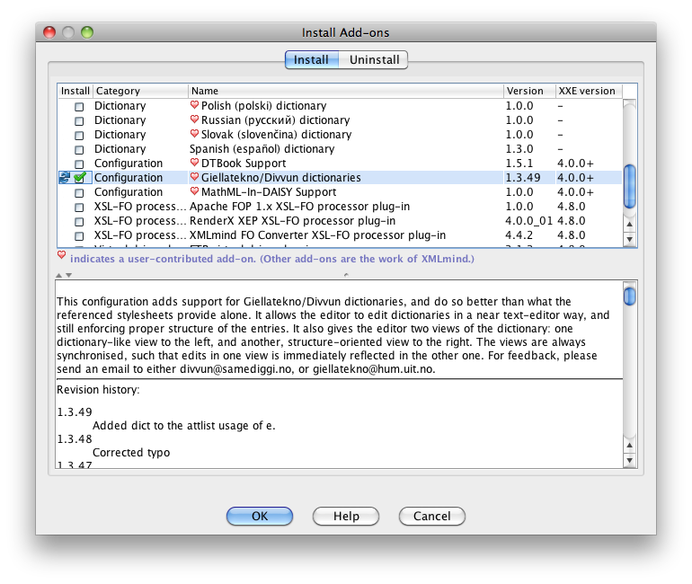The image size is (692, 584).
Task: Click description pane scroll up arrow
Action: tap(630, 445)
